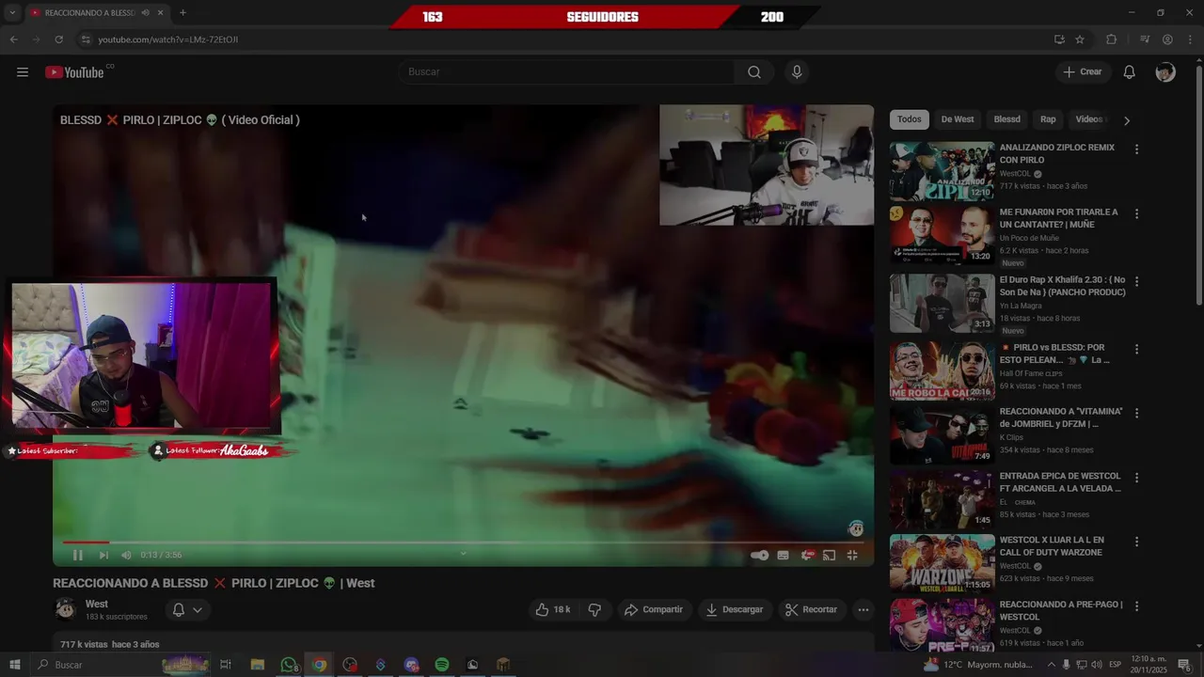Mute the player volume
Viewport: 1204px width, 677px height.
point(126,555)
